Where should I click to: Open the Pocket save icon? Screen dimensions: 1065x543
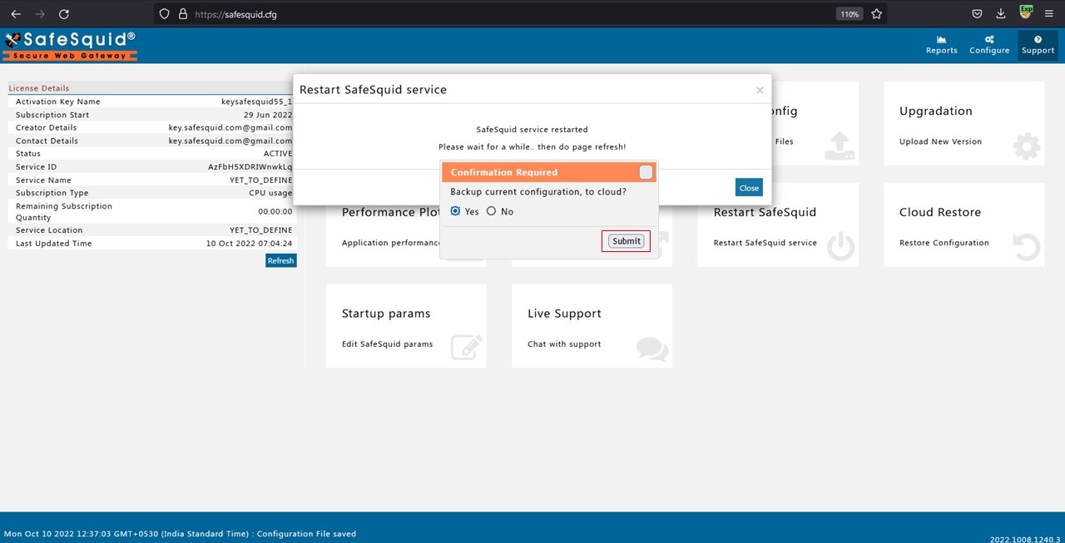click(x=978, y=14)
